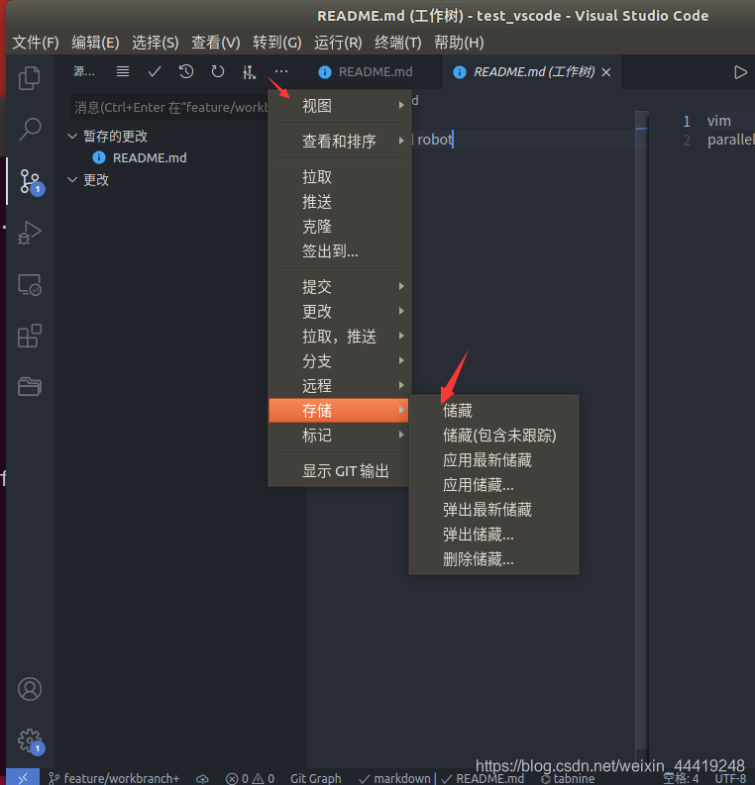This screenshot has height=785, width=755.
Task: Click the commit message input field
Action: pyautogui.click(x=169, y=107)
